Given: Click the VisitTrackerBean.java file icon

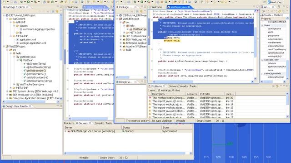Looking at the screenshot, I should click(x=17, y=85).
